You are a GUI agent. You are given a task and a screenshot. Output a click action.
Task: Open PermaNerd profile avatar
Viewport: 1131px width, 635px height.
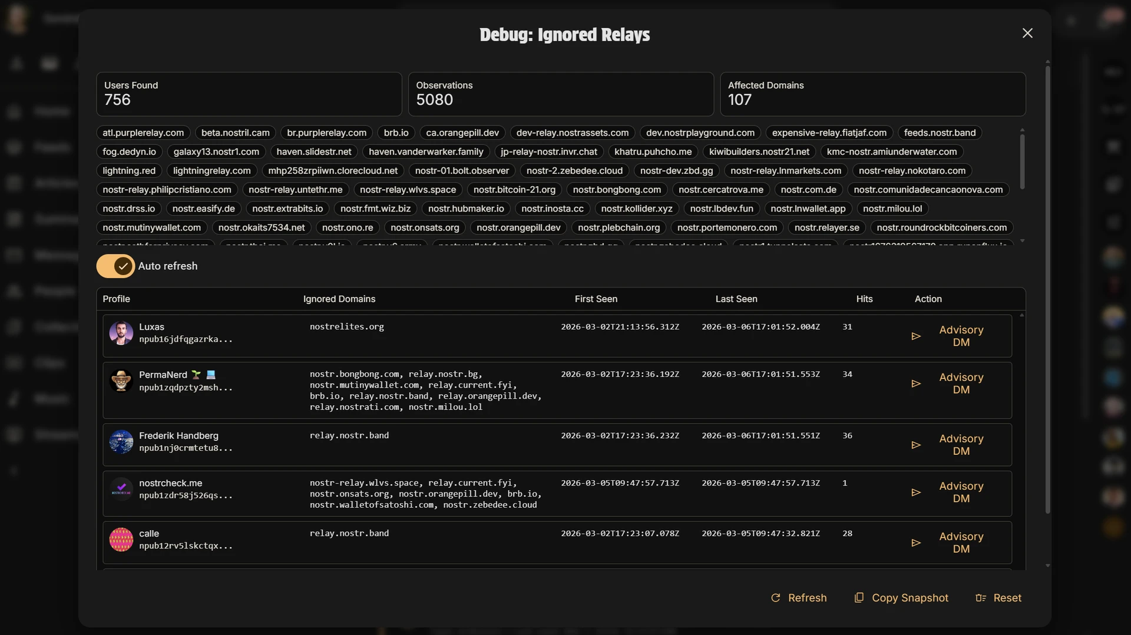pos(121,381)
